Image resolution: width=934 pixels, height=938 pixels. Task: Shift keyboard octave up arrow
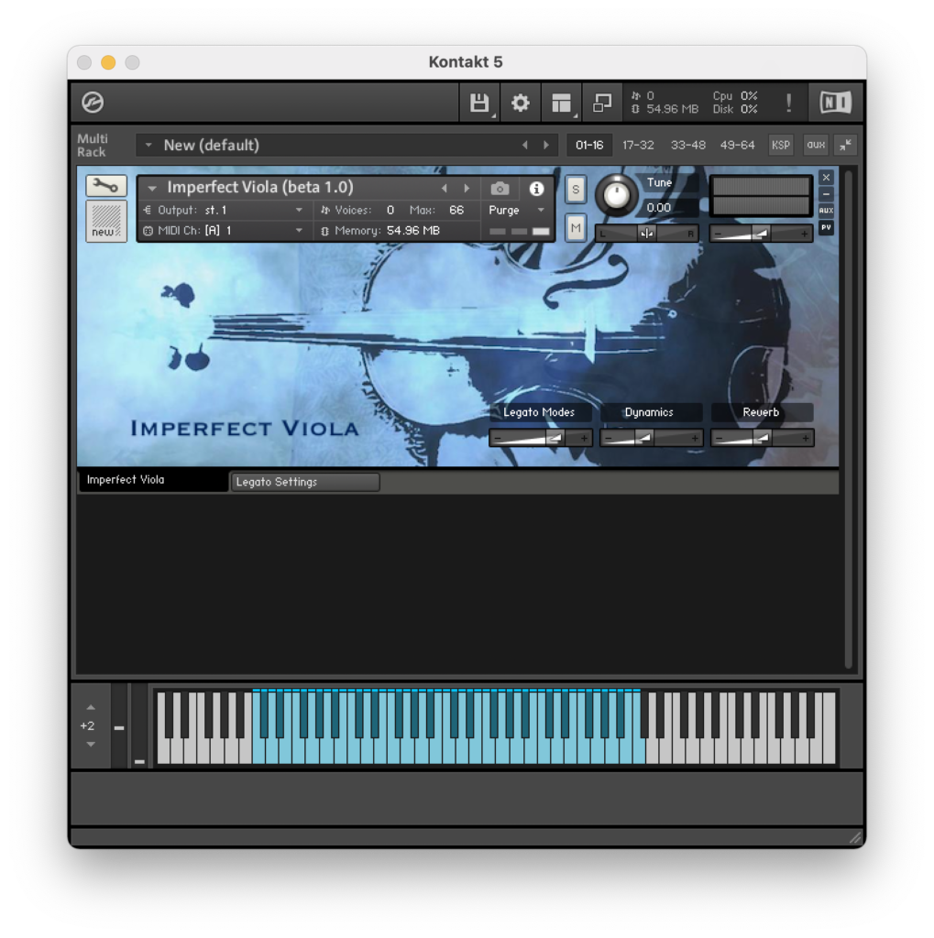(91, 707)
